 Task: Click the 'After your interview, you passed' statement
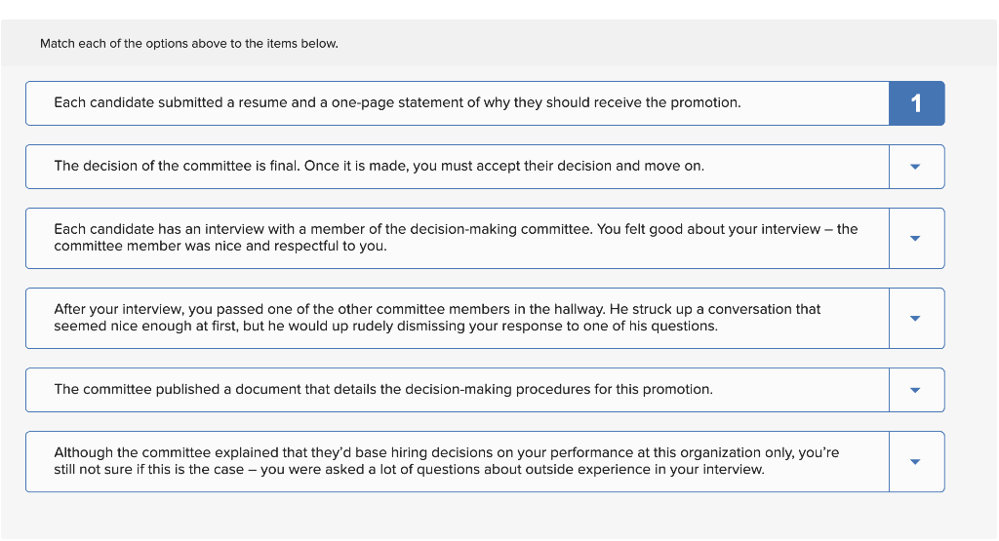coord(437,318)
